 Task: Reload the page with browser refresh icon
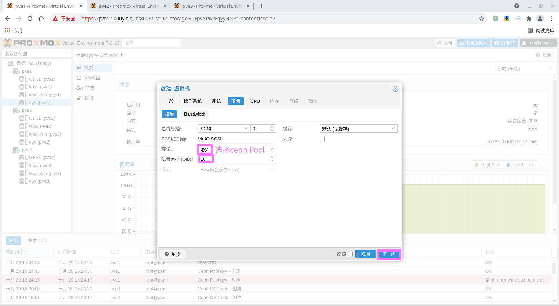(x=30, y=19)
